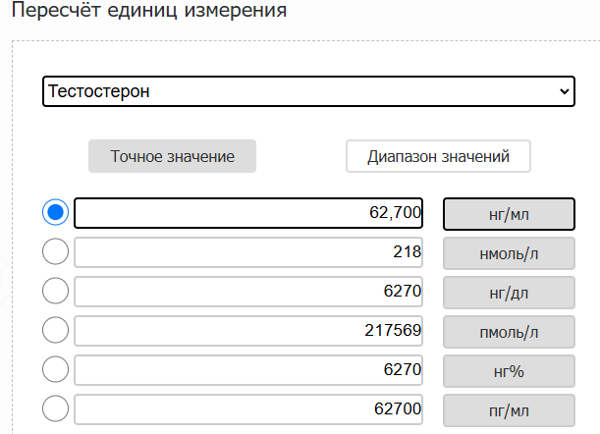Select the нг/дл radio button

[x=56, y=291]
